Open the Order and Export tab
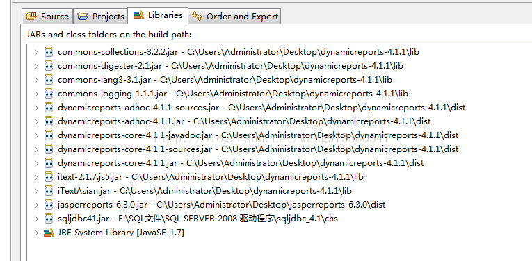Image resolution: width=532 pixels, height=261 pixels. coord(235,16)
